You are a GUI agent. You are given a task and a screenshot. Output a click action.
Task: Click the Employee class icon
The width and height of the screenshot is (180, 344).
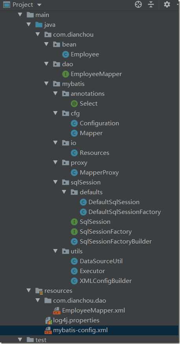click(x=65, y=54)
